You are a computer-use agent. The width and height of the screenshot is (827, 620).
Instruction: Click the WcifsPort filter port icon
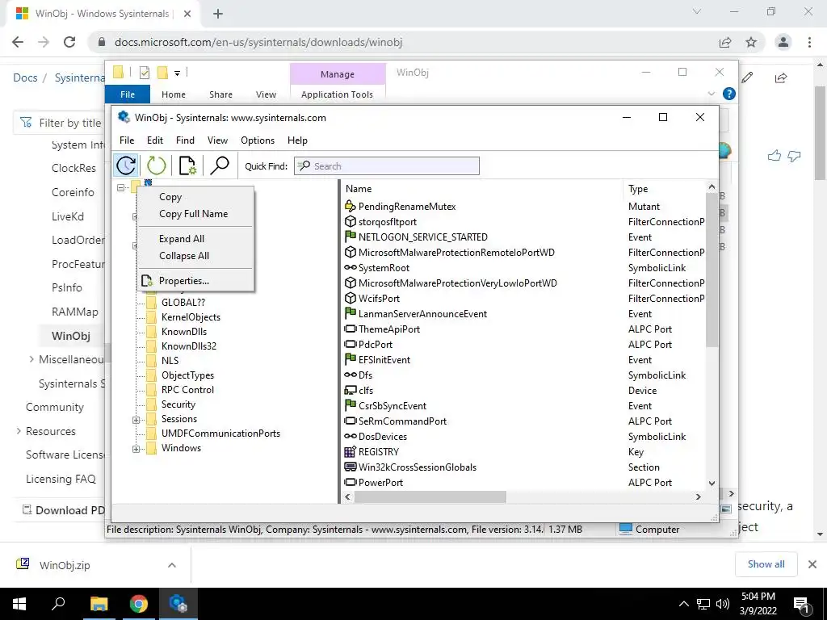point(351,299)
